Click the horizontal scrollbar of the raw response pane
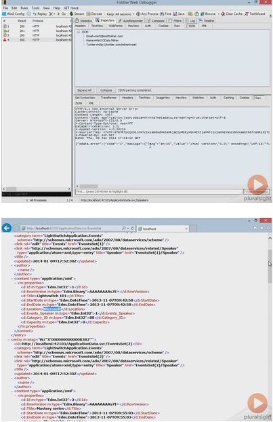 173,187
